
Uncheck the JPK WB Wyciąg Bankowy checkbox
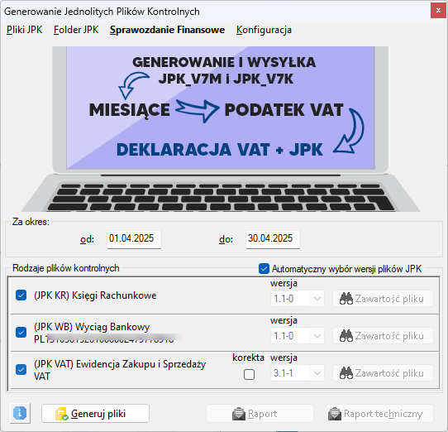click(21, 332)
